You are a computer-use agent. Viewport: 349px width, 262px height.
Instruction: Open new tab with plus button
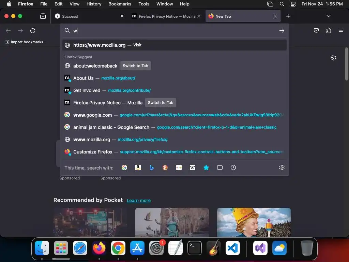(288, 16)
